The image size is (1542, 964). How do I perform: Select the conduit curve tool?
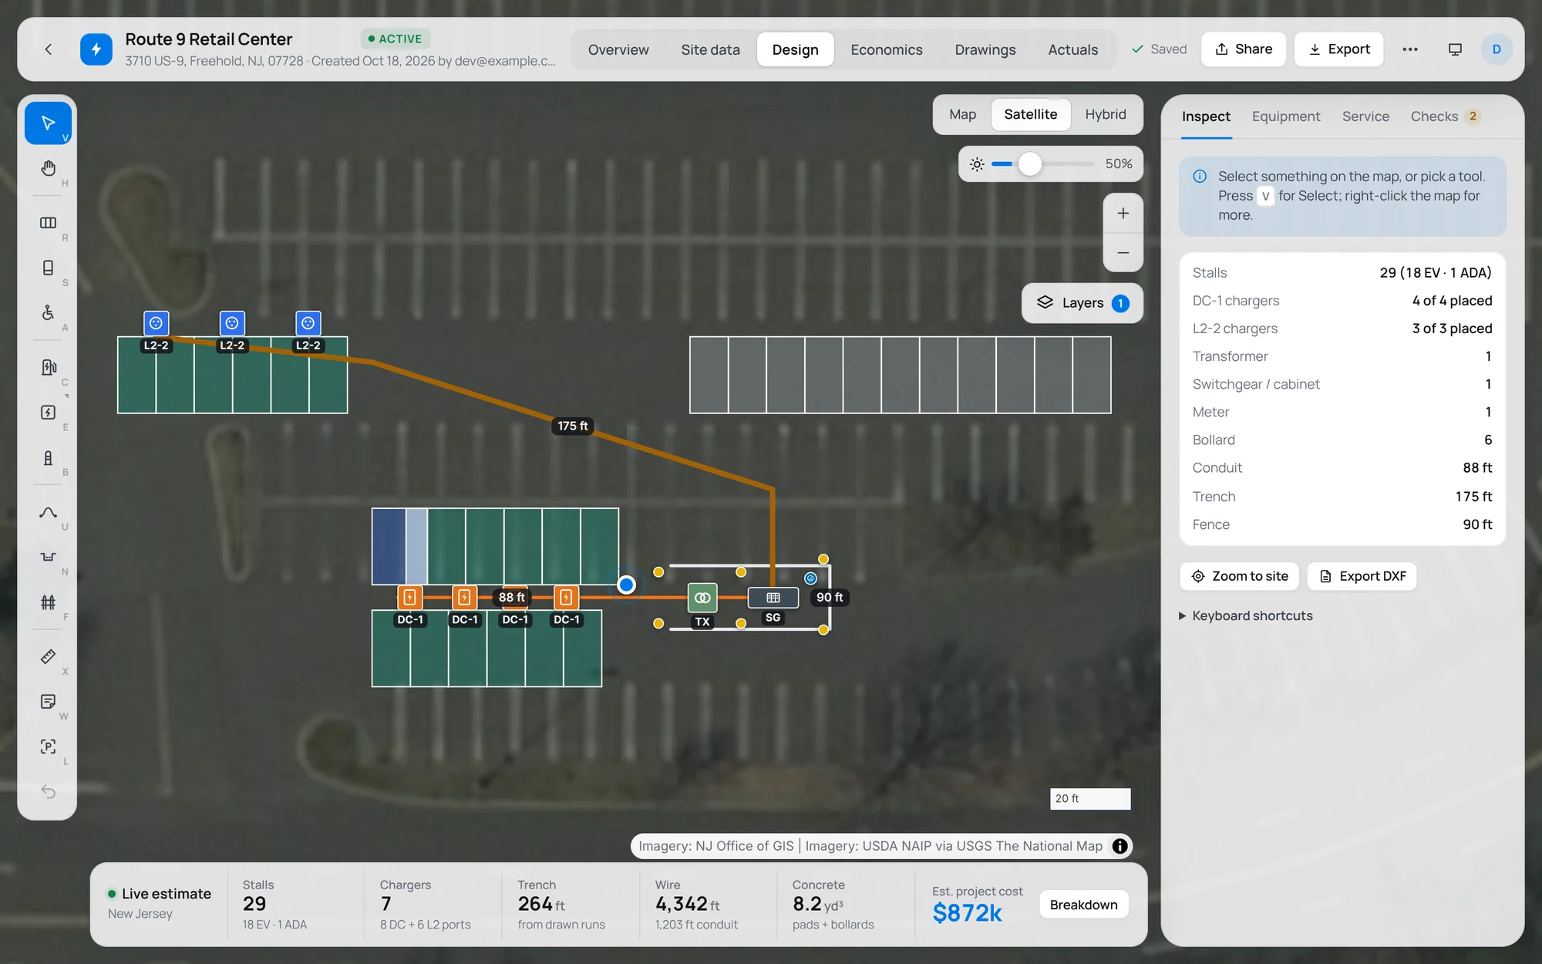(x=48, y=512)
